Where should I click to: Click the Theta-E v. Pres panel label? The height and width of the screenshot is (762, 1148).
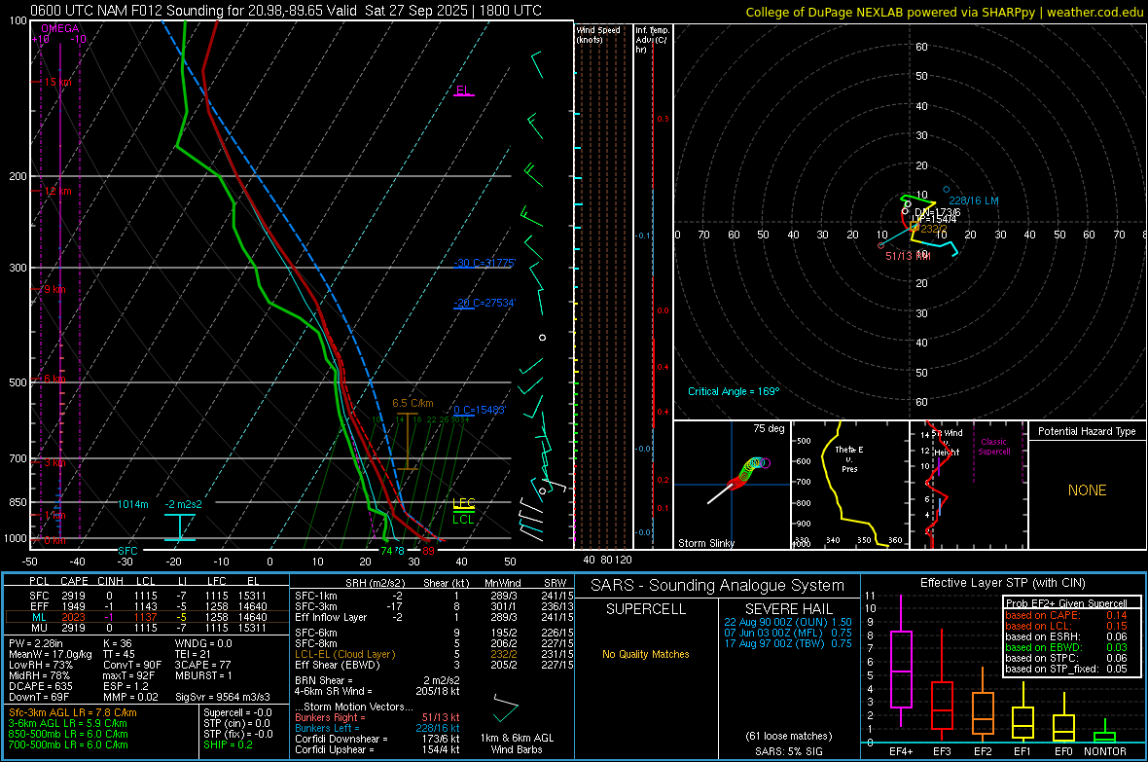coord(849,459)
